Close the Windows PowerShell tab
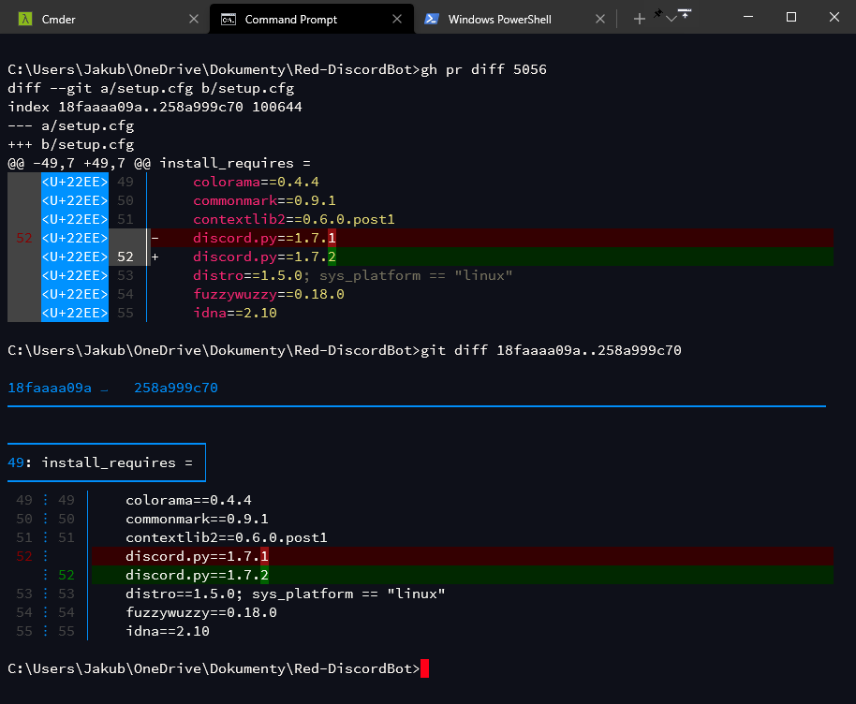Image resolution: width=856 pixels, height=704 pixels. (x=600, y=18)
